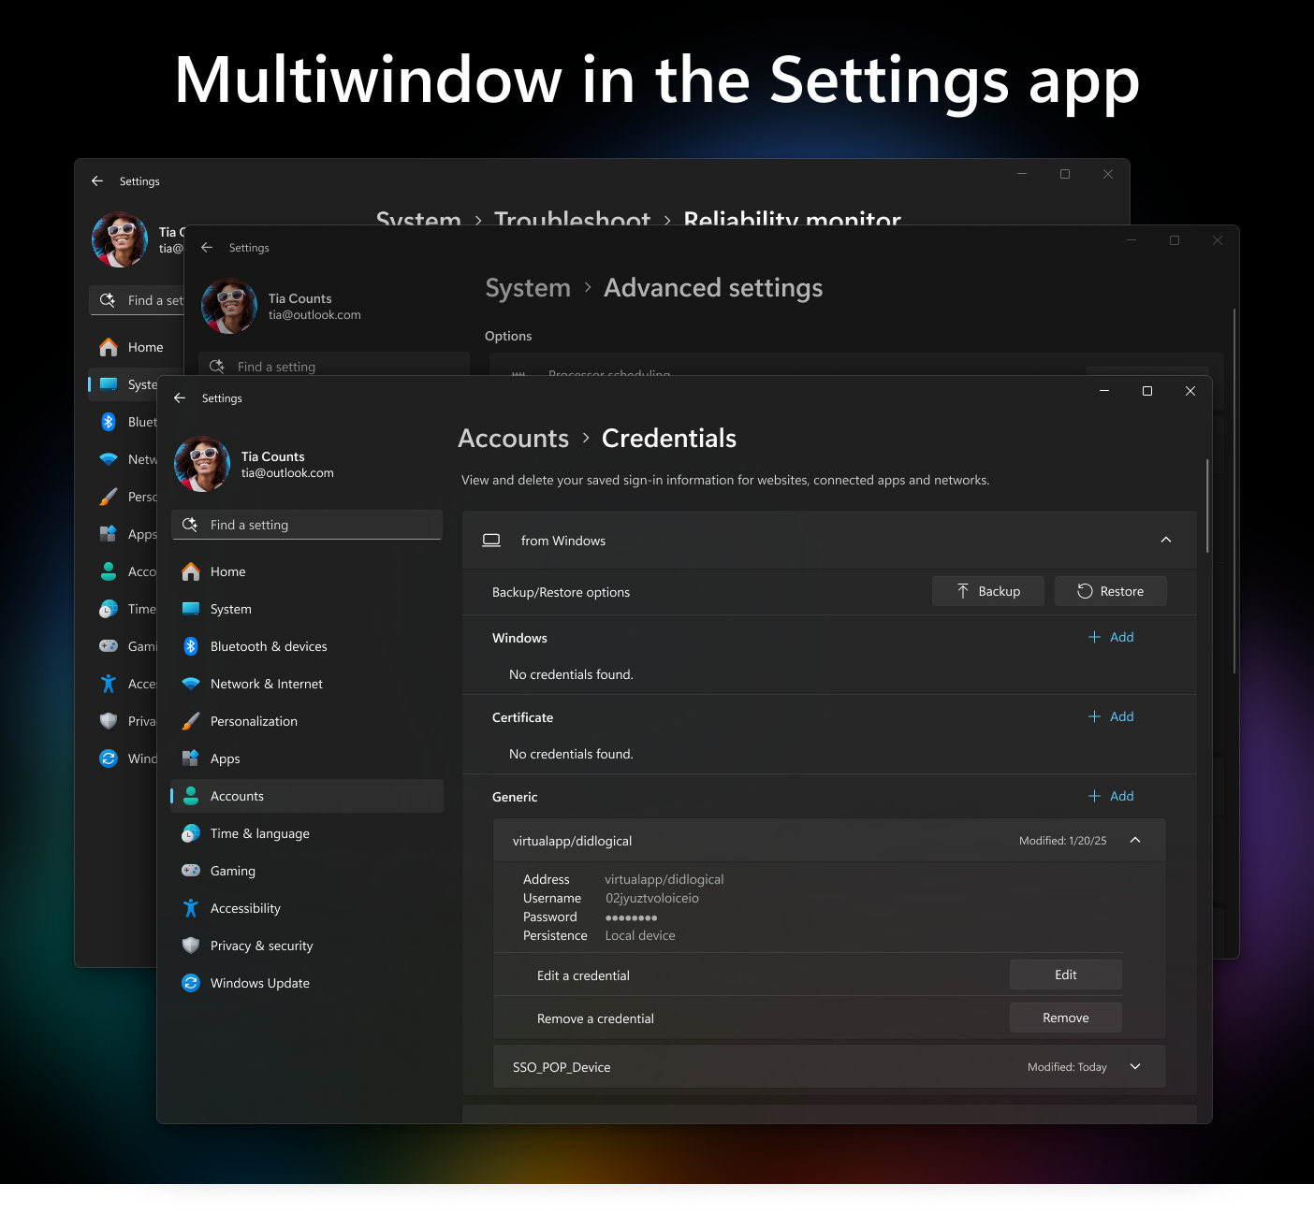Click the Network & Internet wifi icon
The width and height of the screenshot is (1314, 1213).
(191, 684)
